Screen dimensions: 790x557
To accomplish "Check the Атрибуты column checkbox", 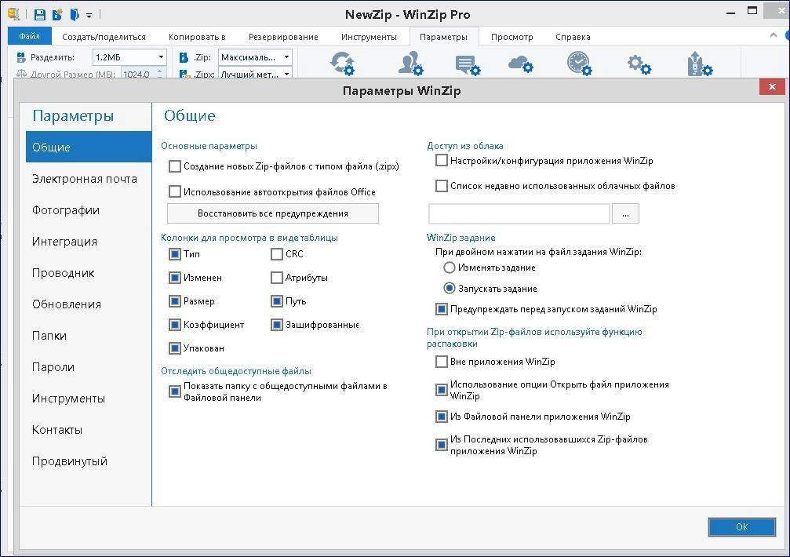I will 277,278.
